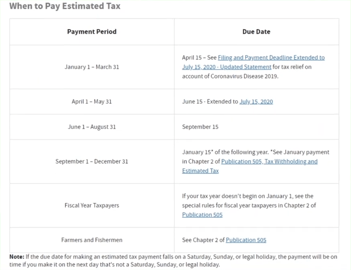
Task: Select the January 1 – March 31 cell
Action: click(92, 67)
